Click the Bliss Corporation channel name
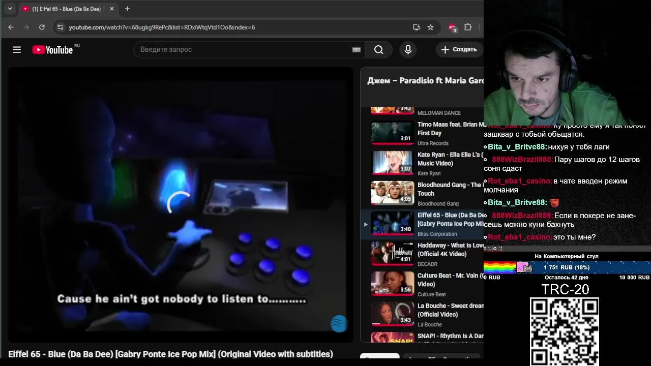This screenshot has width=651, height=366. [x=437, y=234]
